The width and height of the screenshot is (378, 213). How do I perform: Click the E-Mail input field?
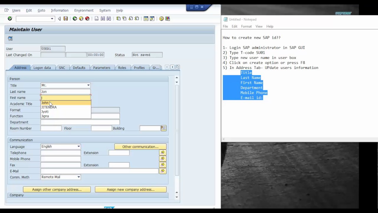click(100, 171)
